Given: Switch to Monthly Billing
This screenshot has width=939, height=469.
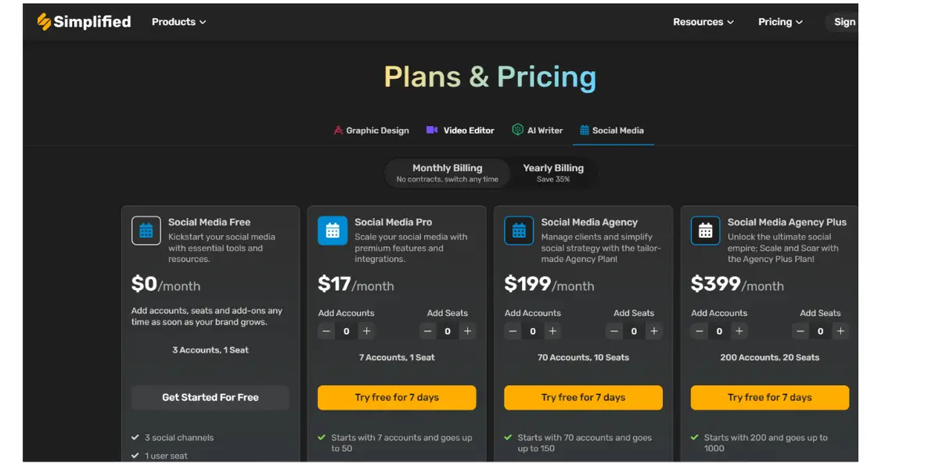Looking at the screenshot, I should 447,173.
